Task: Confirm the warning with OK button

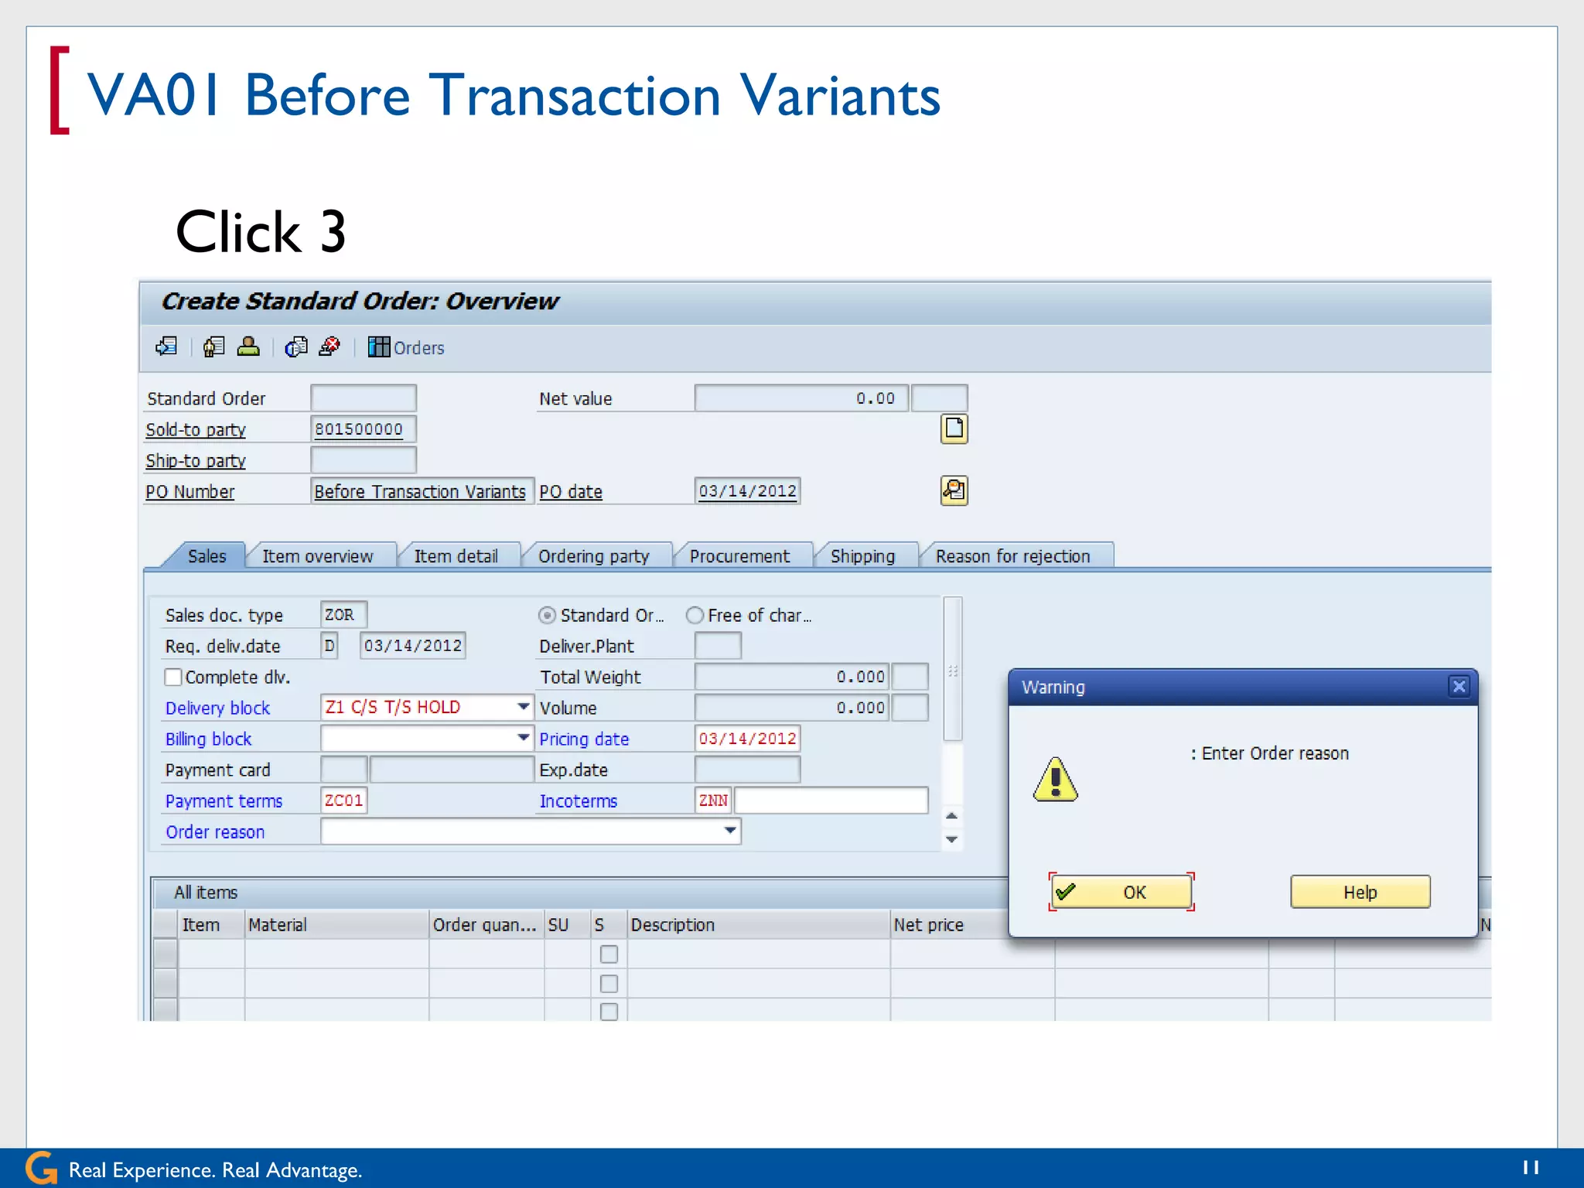Action: pos(1121,893)
